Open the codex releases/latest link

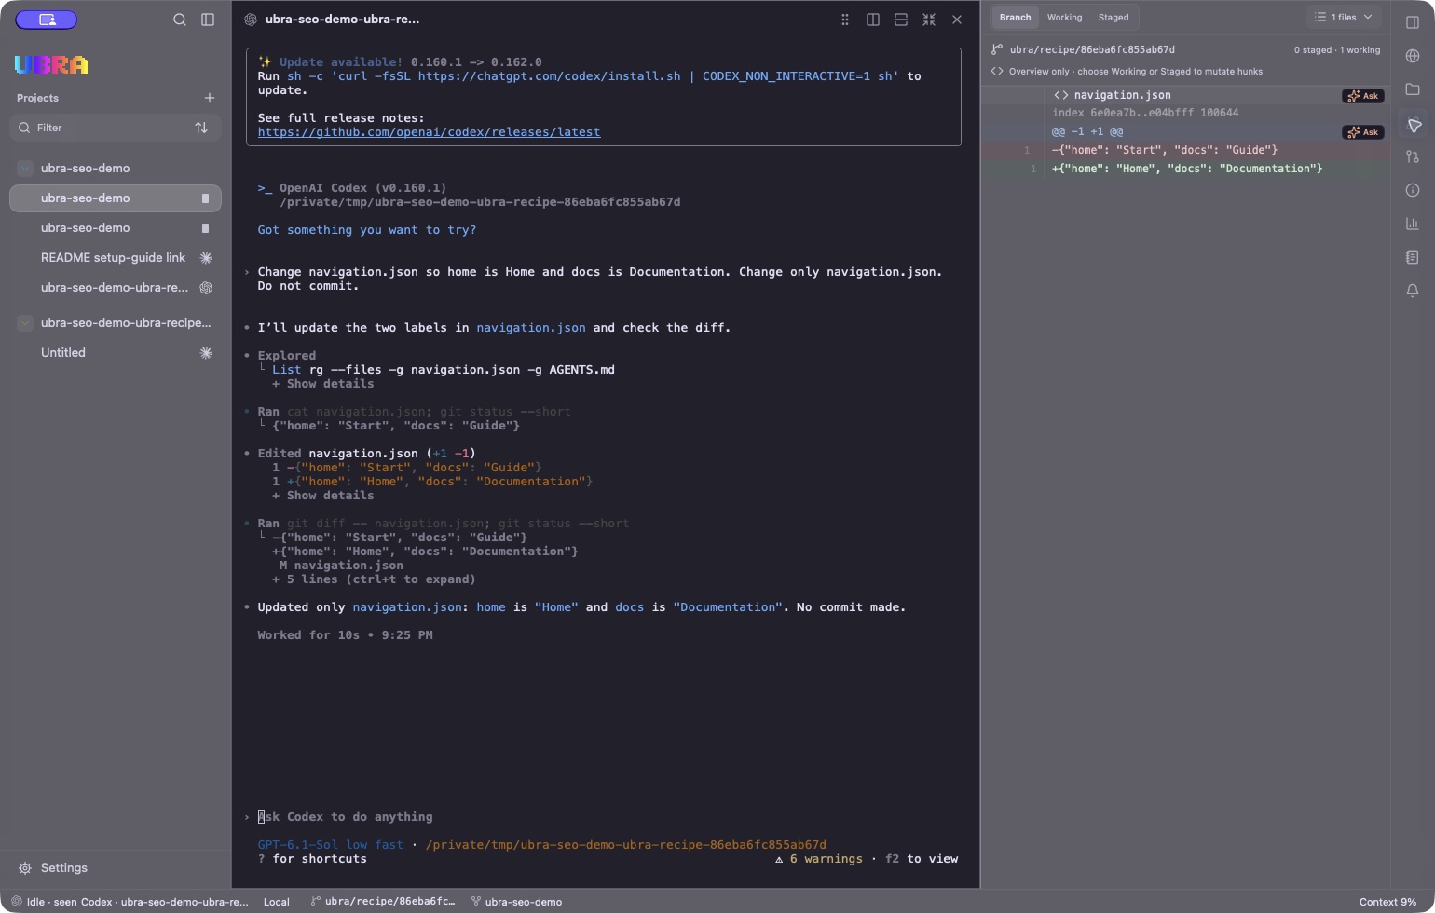coord(429,132)
